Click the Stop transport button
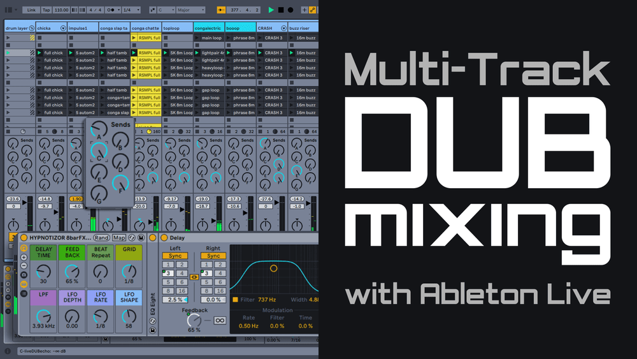Image resolution: width=637 pixels, height=359 pixels. tap(281, 10)
